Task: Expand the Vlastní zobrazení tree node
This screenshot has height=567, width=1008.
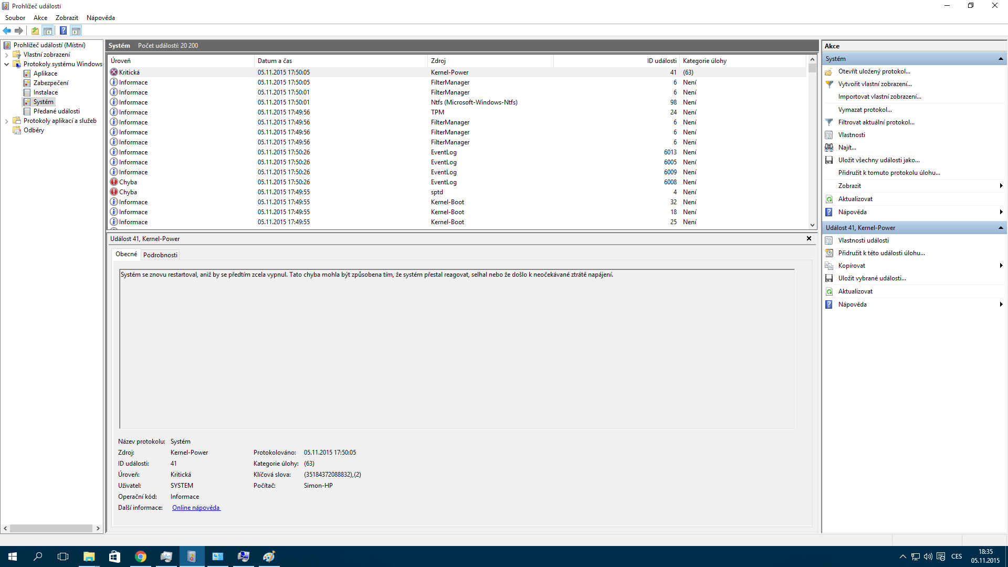Action: 6,55
